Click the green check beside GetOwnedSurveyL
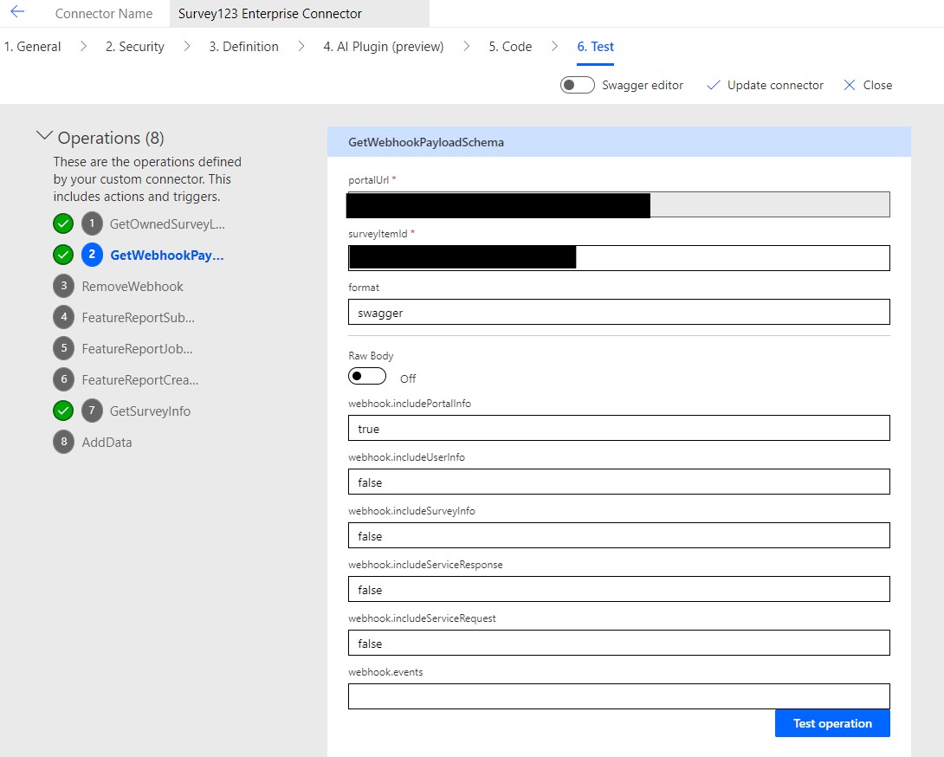The width and height of the screenshot is (944, 757). (62, 223)
